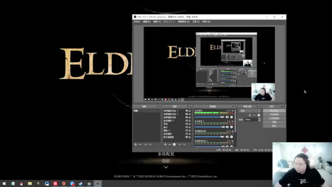Image resolution: width=332 pixels, height=187 pixels.
Task: Click the top streaming button in Controls
Action: [x=274, y=111]
